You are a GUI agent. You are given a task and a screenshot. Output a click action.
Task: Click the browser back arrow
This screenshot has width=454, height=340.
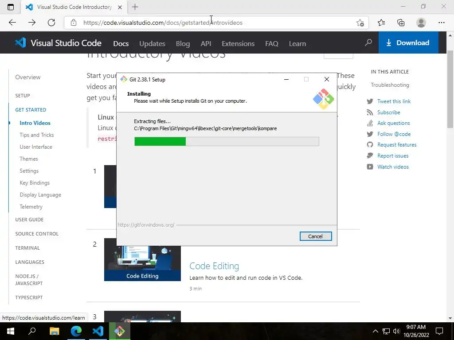click(12, 23)
